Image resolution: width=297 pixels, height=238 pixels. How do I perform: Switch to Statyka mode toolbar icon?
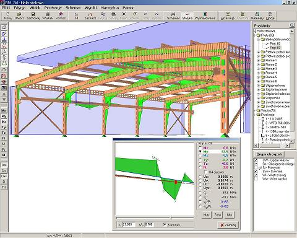pyautogui.click(x=187, y=15)
